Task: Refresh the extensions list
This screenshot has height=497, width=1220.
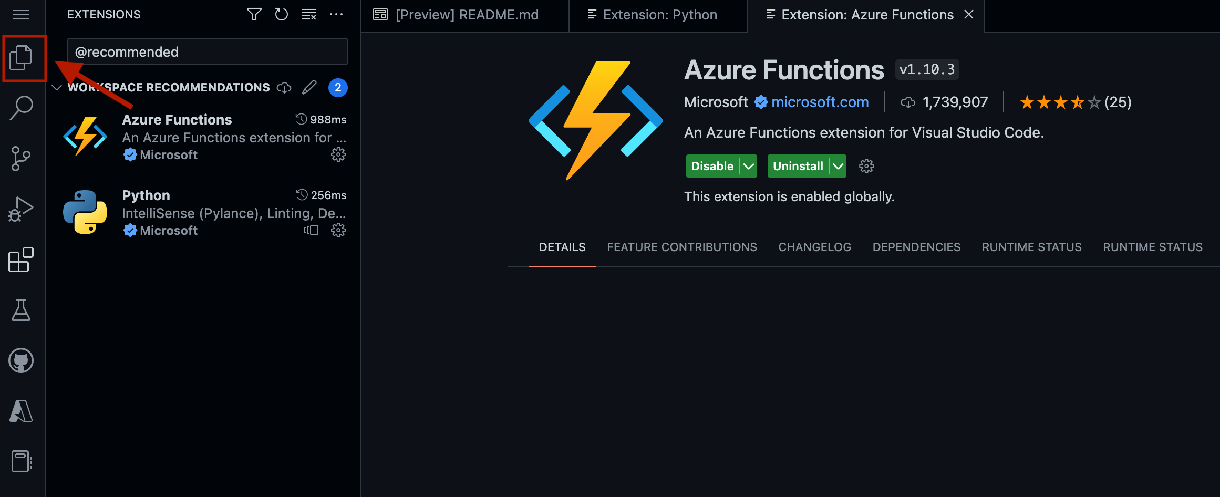Action: 282,15
